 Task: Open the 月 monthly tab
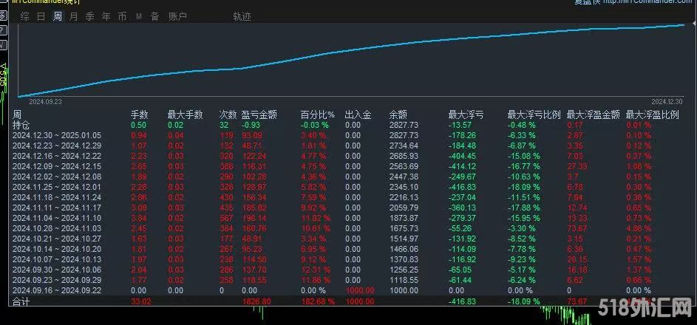pyautogui.click(x=74, y=17)
